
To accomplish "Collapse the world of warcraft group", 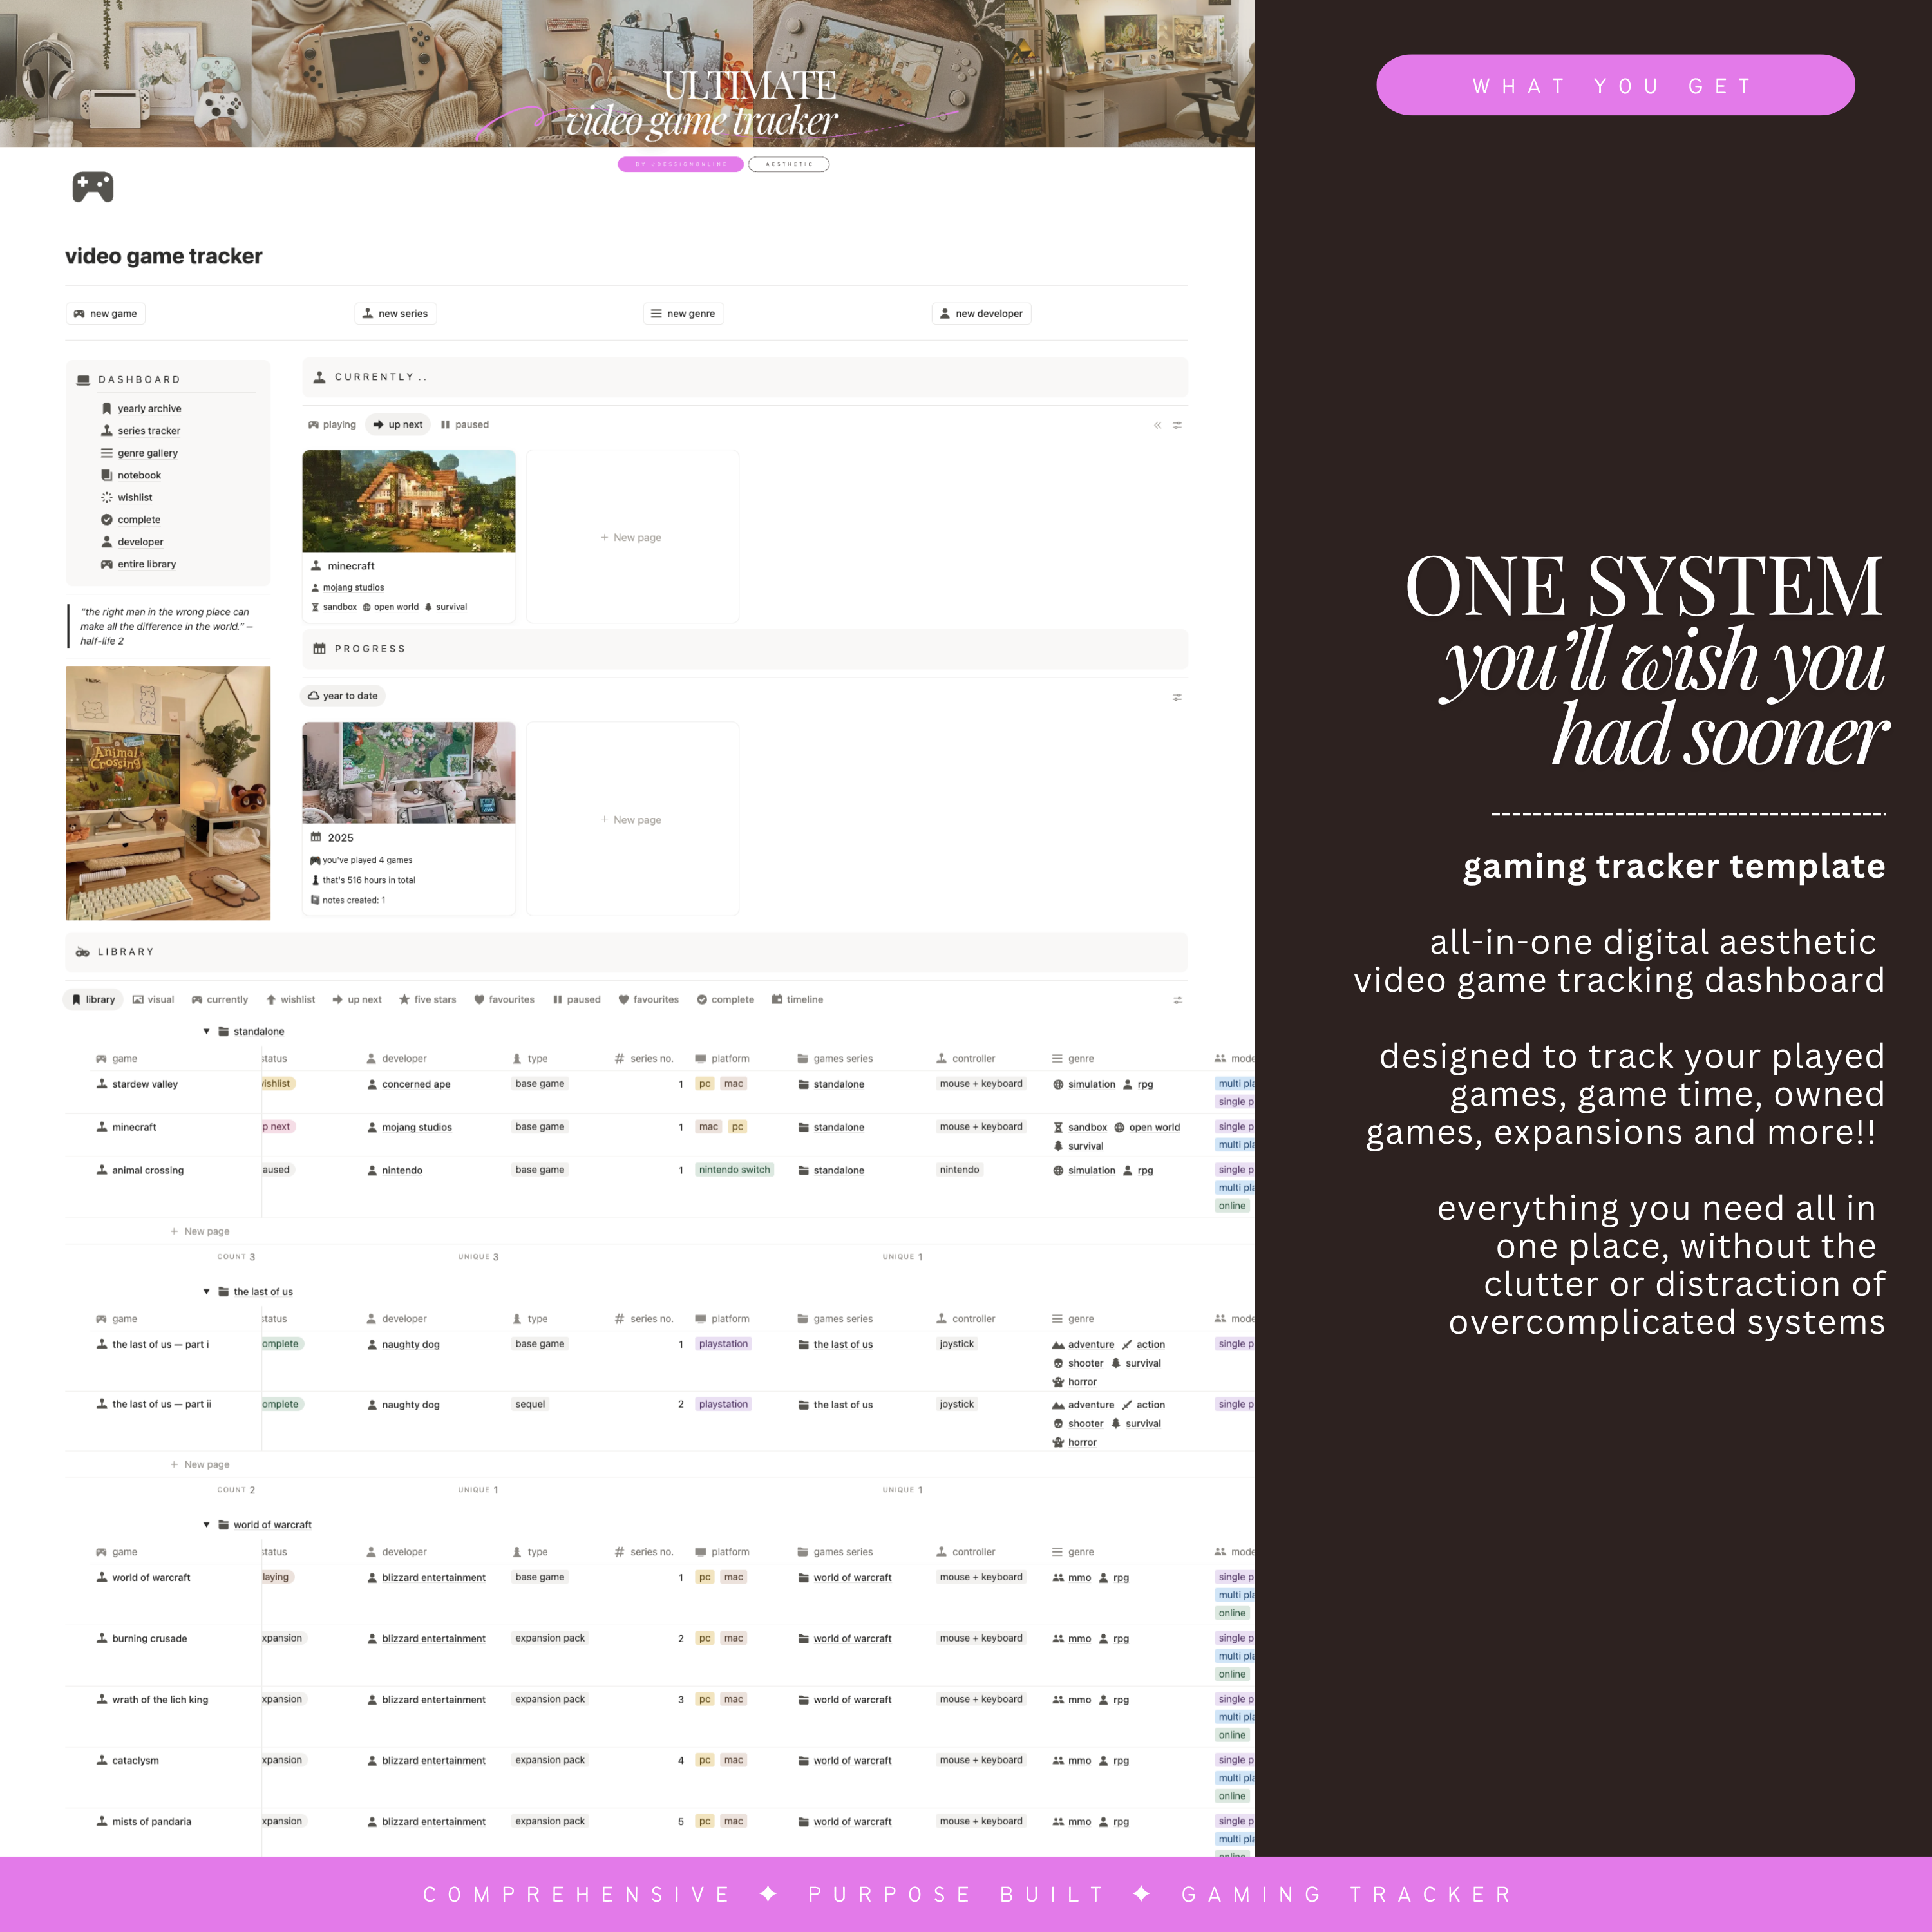I will 206,1525.
